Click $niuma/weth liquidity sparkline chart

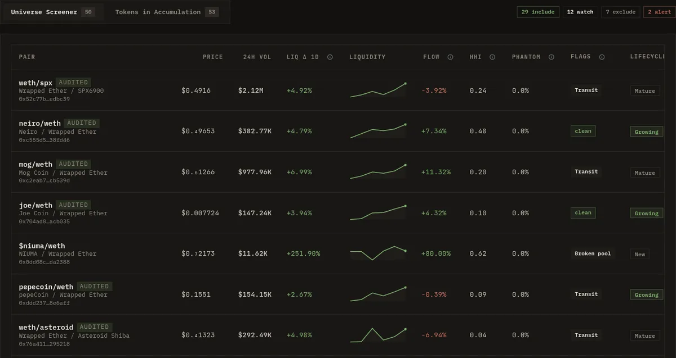378,253
